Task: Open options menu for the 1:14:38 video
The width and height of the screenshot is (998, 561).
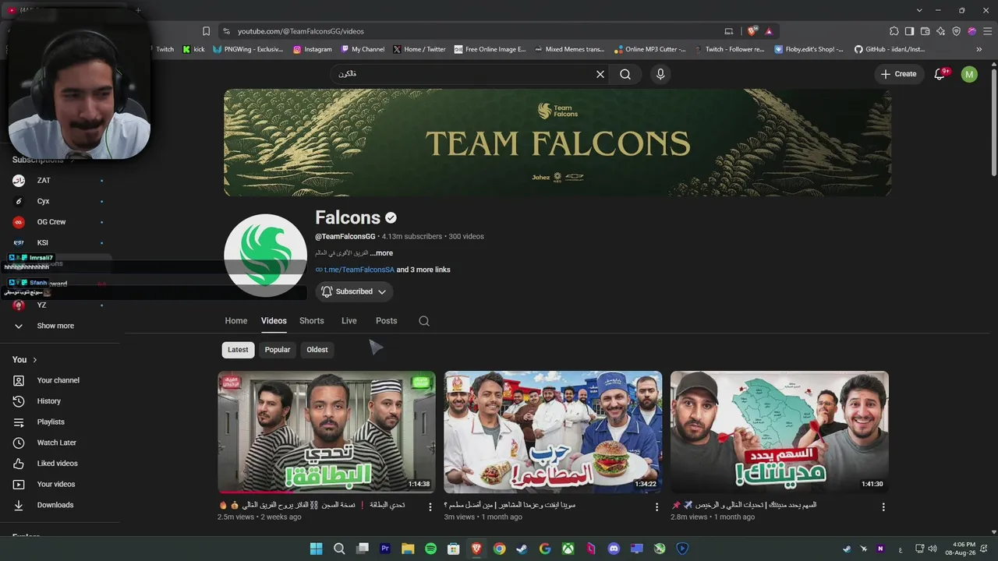Action: pyautogui.click(x=430, y=507)
